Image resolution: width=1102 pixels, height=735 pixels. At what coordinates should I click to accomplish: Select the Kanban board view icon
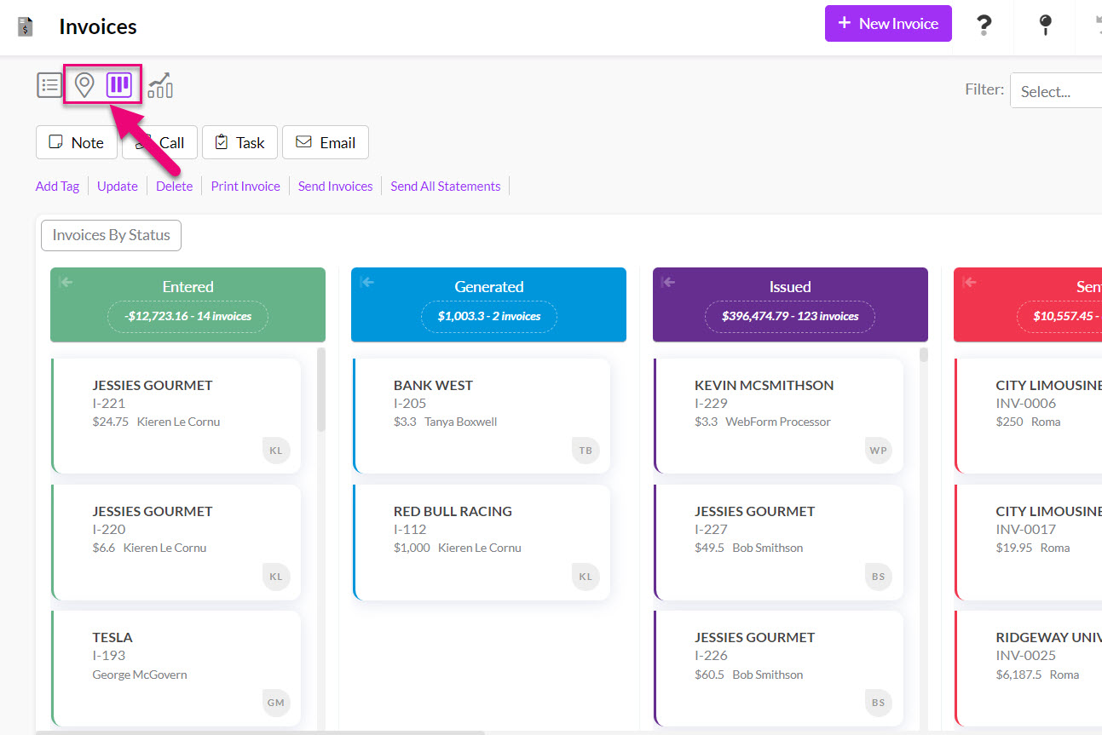[x=119, y=85]
